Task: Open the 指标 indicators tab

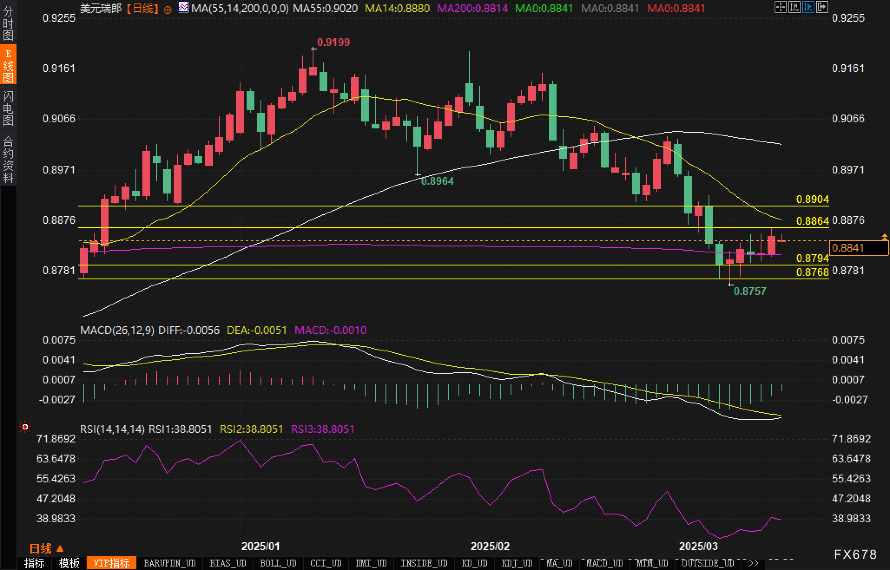Action: [34, 563]
